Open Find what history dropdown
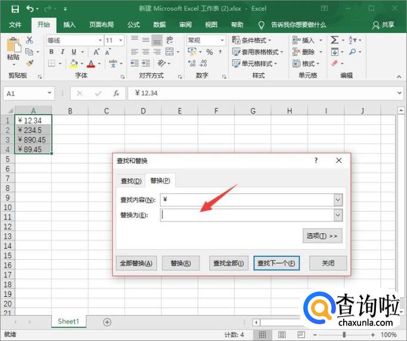The image size is (407, 341). tap(338, 199)
